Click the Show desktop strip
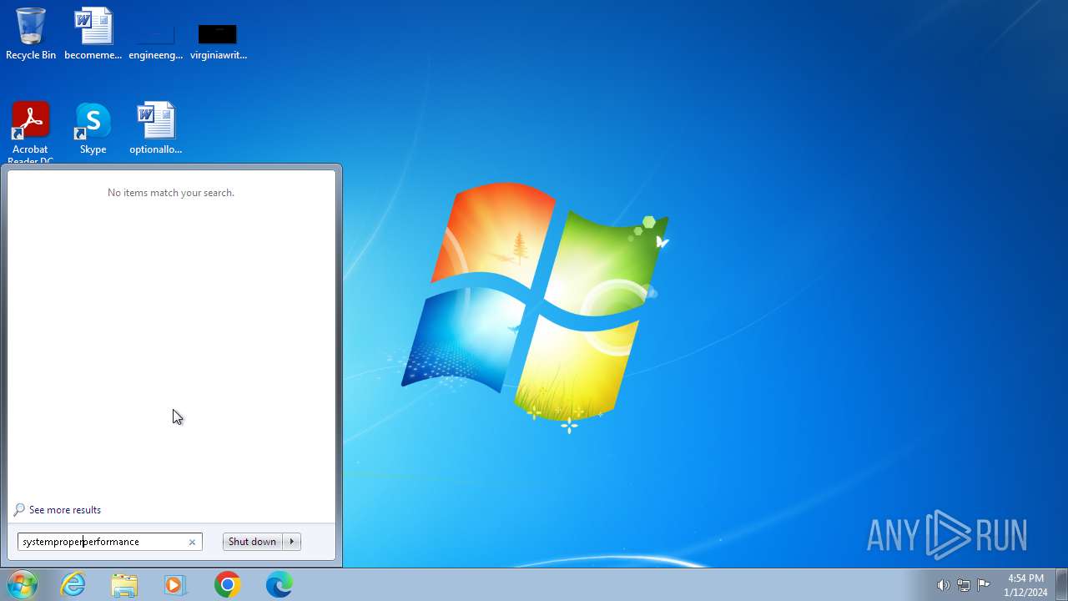Viewport: 1068px width, 601px height. coord(1061,584)
